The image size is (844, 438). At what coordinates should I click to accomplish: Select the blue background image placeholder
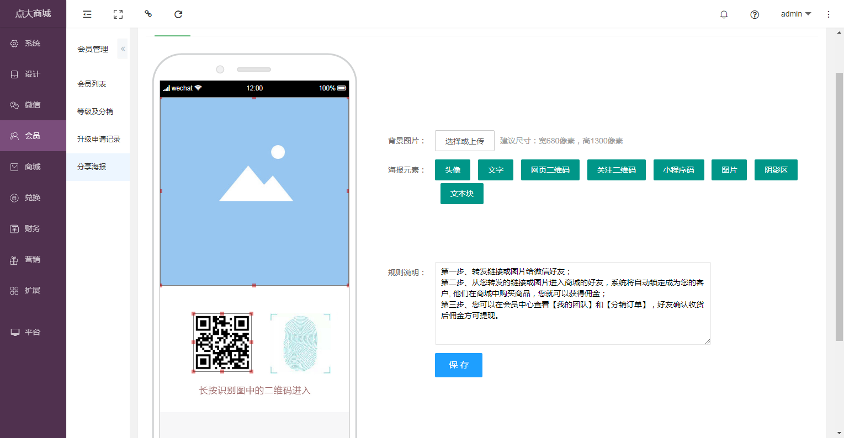click(254, 191)
